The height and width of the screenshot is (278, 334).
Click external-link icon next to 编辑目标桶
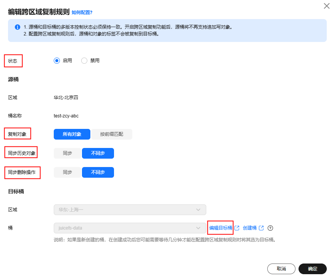pyautogui.click(x=237, y=228)
